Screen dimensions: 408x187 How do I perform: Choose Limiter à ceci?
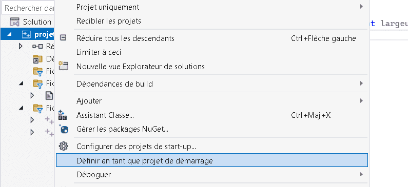click(x=99, y=52)
